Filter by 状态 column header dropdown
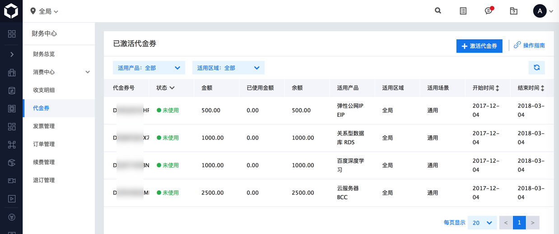The height and width of the screenshot is (234, 559). click(x=165, y=88)
